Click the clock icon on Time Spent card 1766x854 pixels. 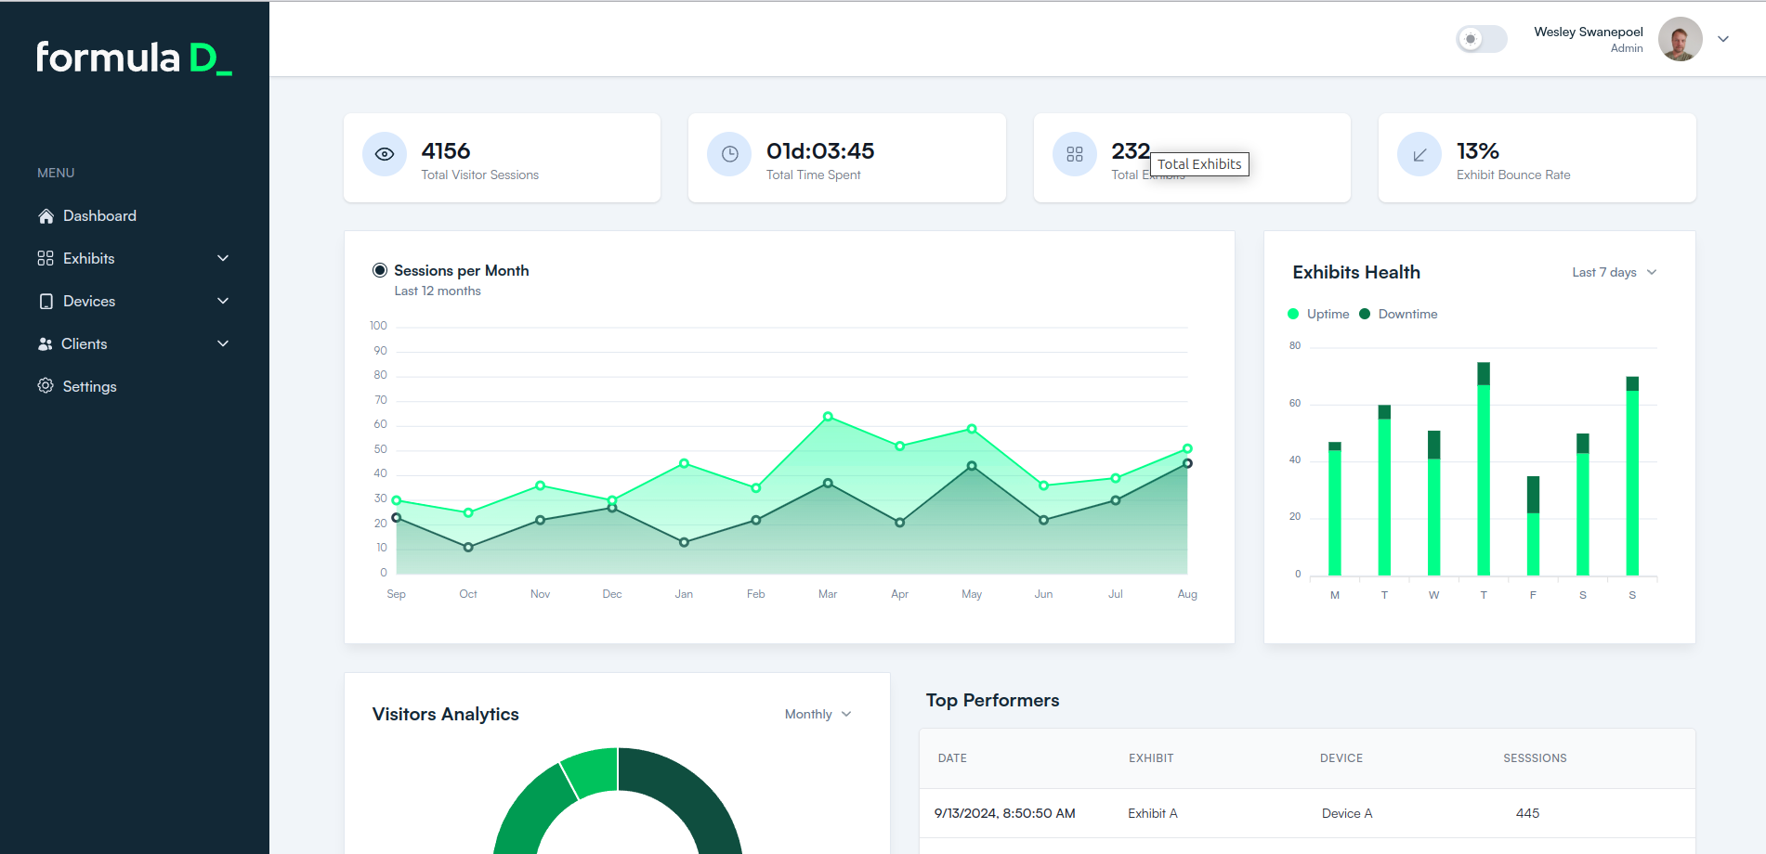(729, 154)
